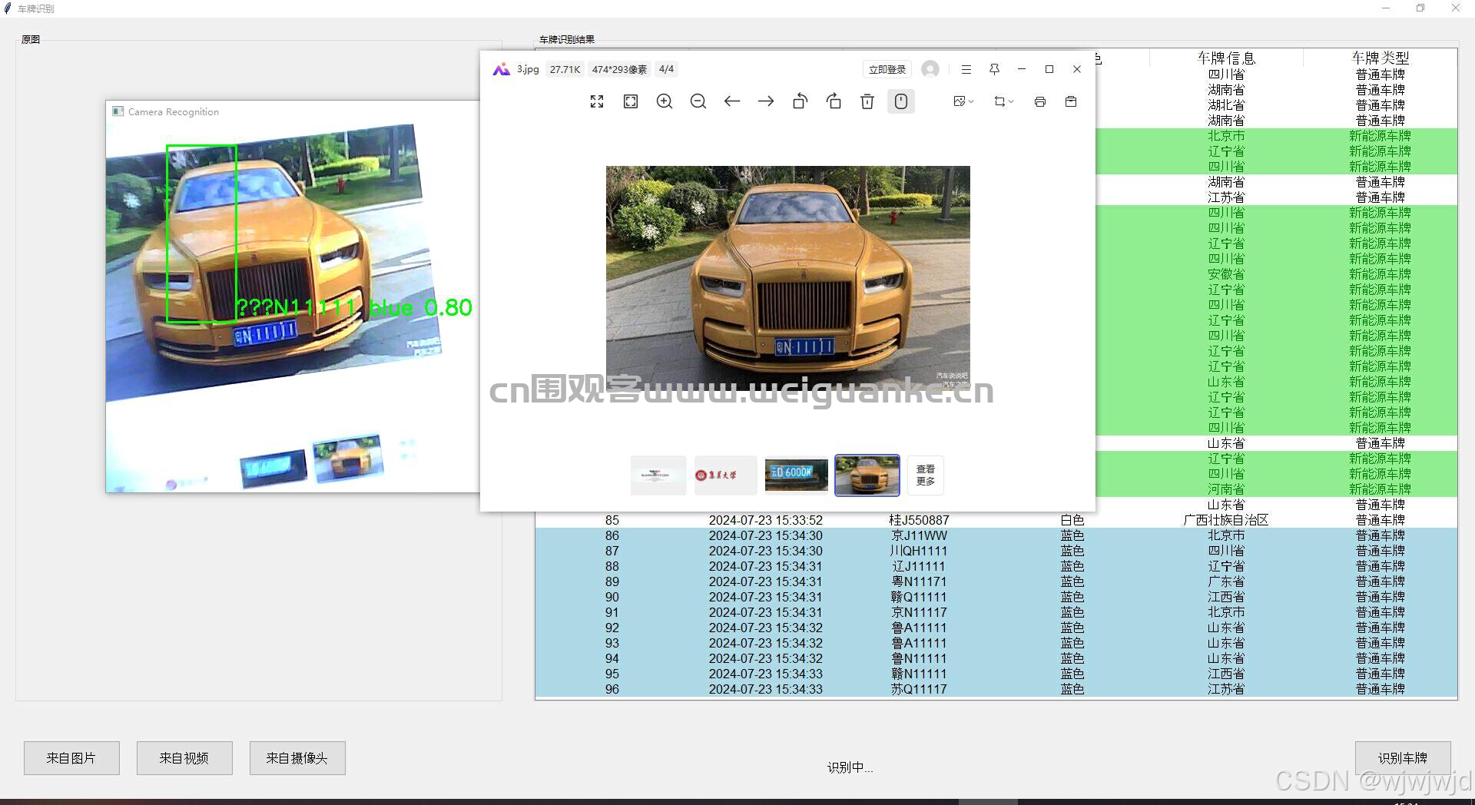Click the 识别车牌 button
This screenshot has height=805, width=1475.
click(x=1403, y=758)
